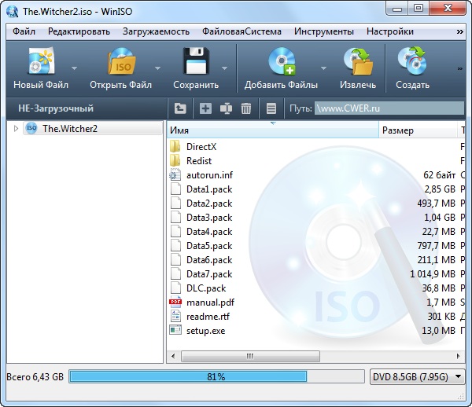Click the Добавить Файлы disc icon
472x407 pixels.
(x=281, y=62)
